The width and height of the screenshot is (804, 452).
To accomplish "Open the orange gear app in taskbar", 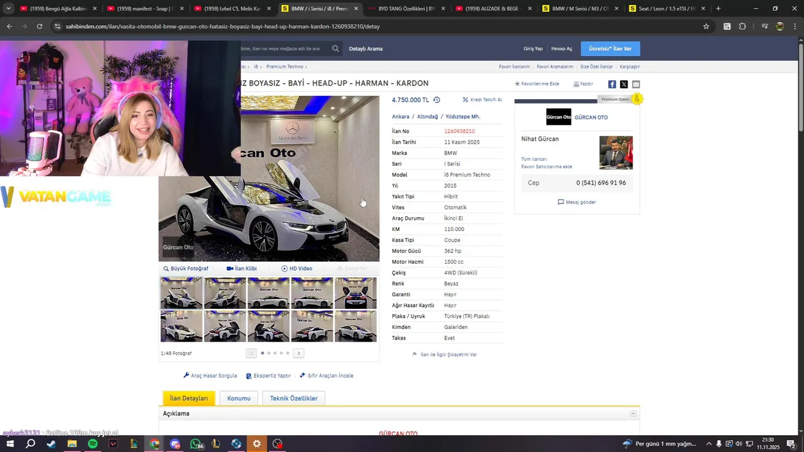I will (257, 444).
